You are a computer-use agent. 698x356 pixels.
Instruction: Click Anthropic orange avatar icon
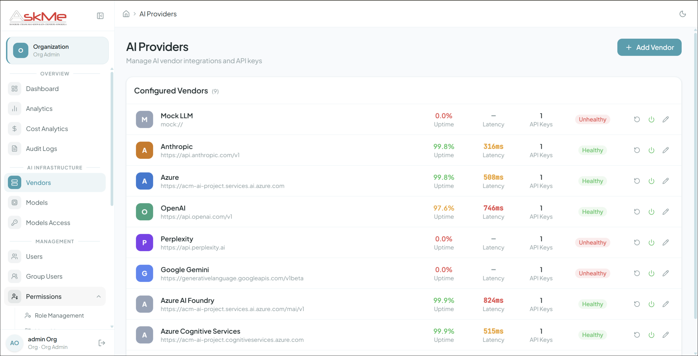pos(145,150)
